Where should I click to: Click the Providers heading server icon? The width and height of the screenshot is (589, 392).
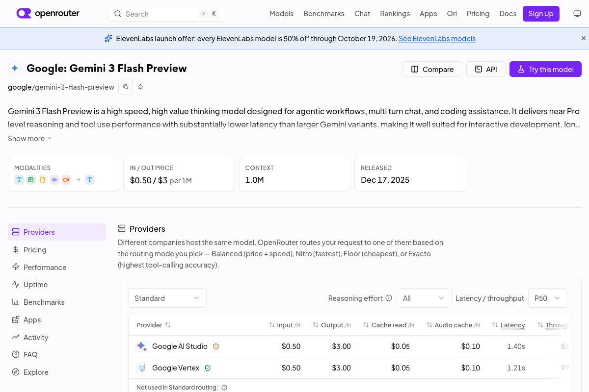click(122, 228)
